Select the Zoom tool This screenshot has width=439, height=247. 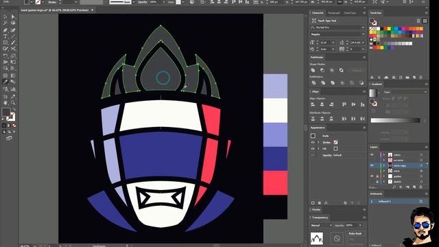13,103
